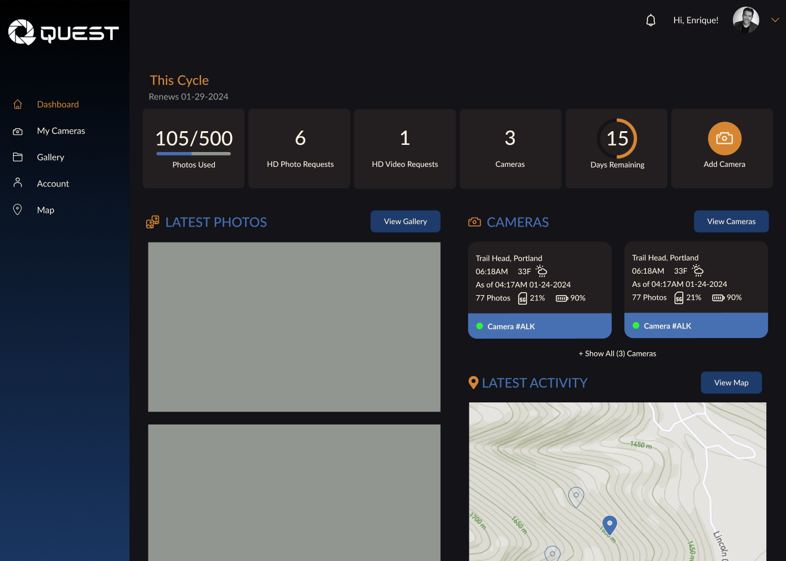Click the 1450 m contour label on map
The image size is (786, 561).
point(641,445)
